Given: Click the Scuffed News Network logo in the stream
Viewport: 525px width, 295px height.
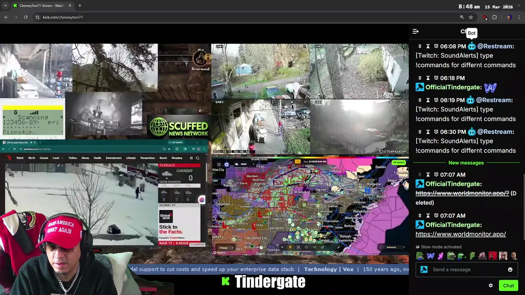Looking at the screenshot, I should (x=179, y=127).
